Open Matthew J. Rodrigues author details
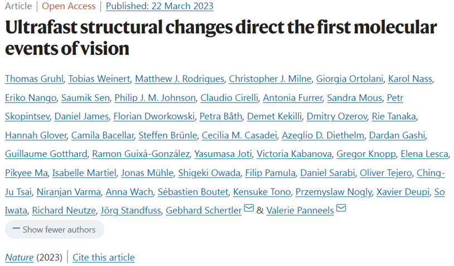 coord(180,79)
